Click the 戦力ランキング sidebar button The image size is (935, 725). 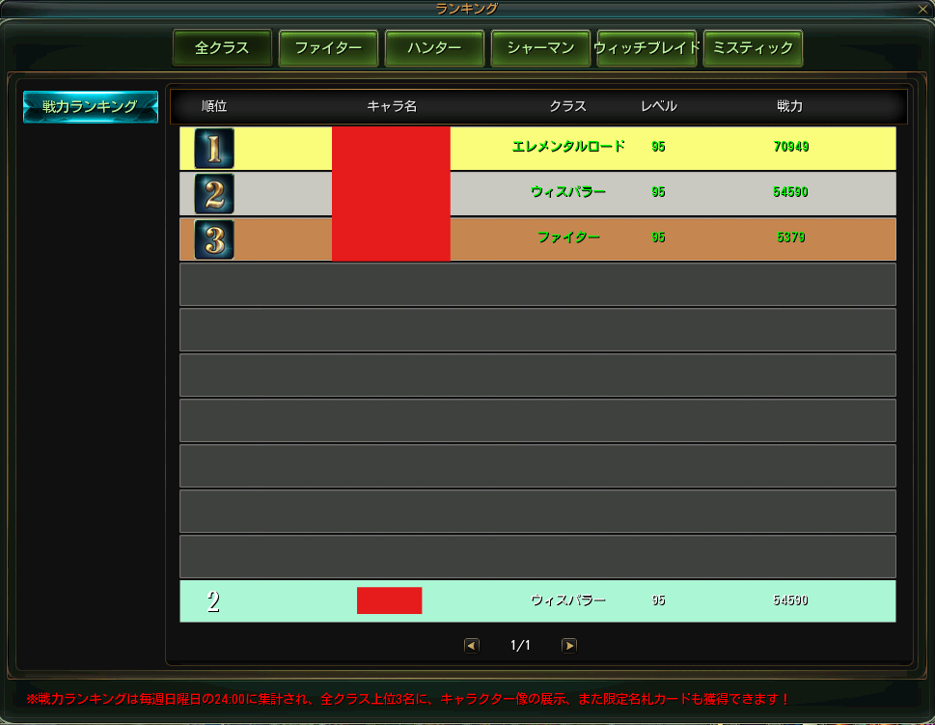[x=90, y=107]
